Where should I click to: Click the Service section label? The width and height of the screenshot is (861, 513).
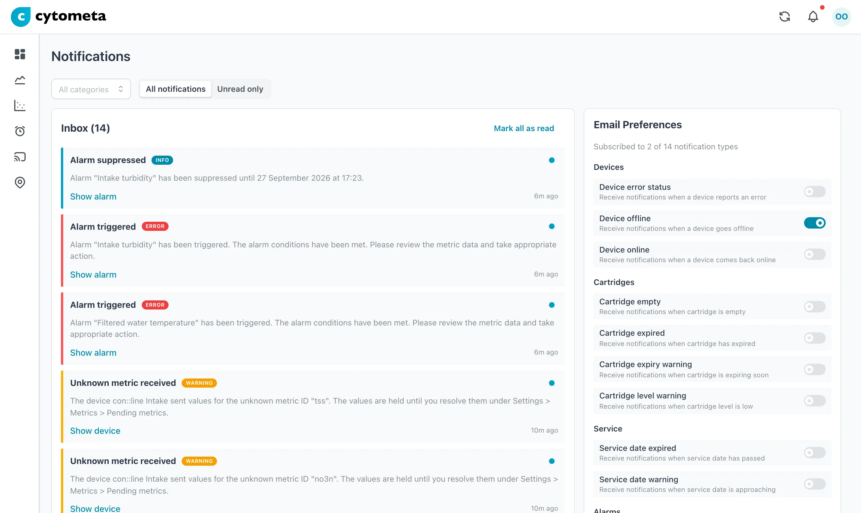pos(608,429)
